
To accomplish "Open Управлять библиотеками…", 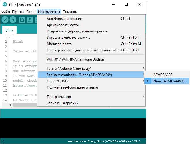I will [91, 38].
